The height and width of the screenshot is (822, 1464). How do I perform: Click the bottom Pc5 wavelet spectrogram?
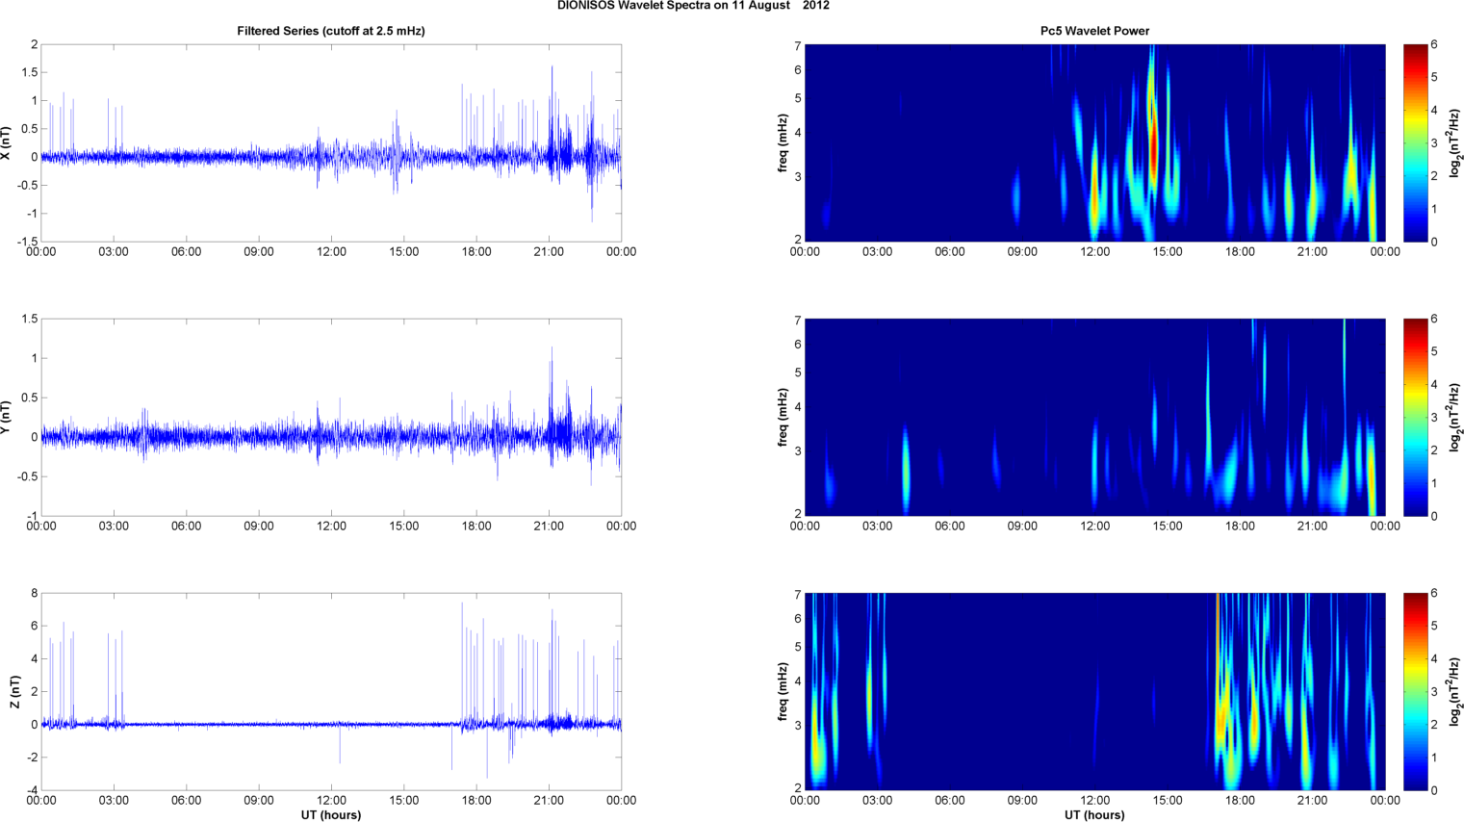(x=1094, y=691)
